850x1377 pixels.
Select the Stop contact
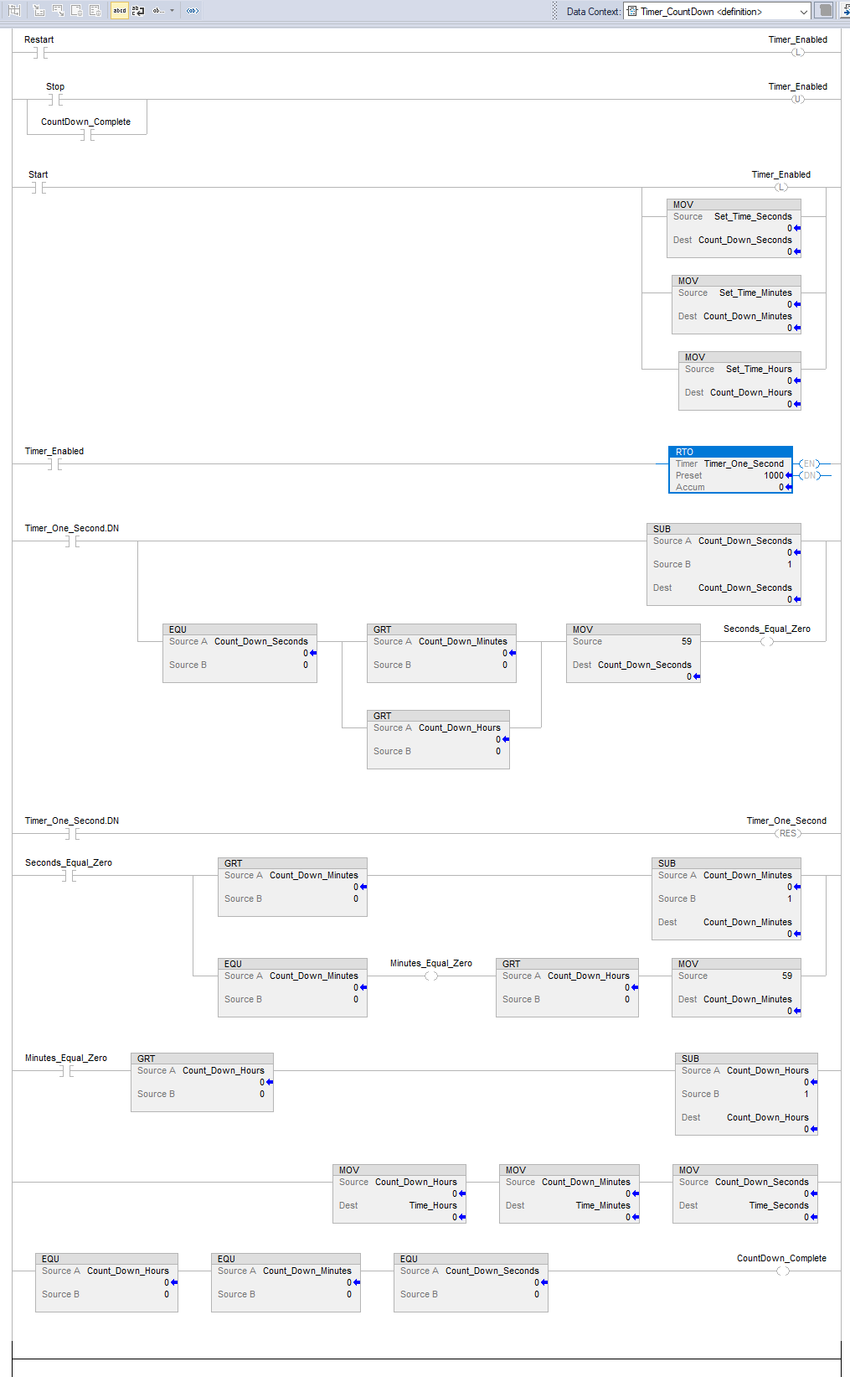55,100
